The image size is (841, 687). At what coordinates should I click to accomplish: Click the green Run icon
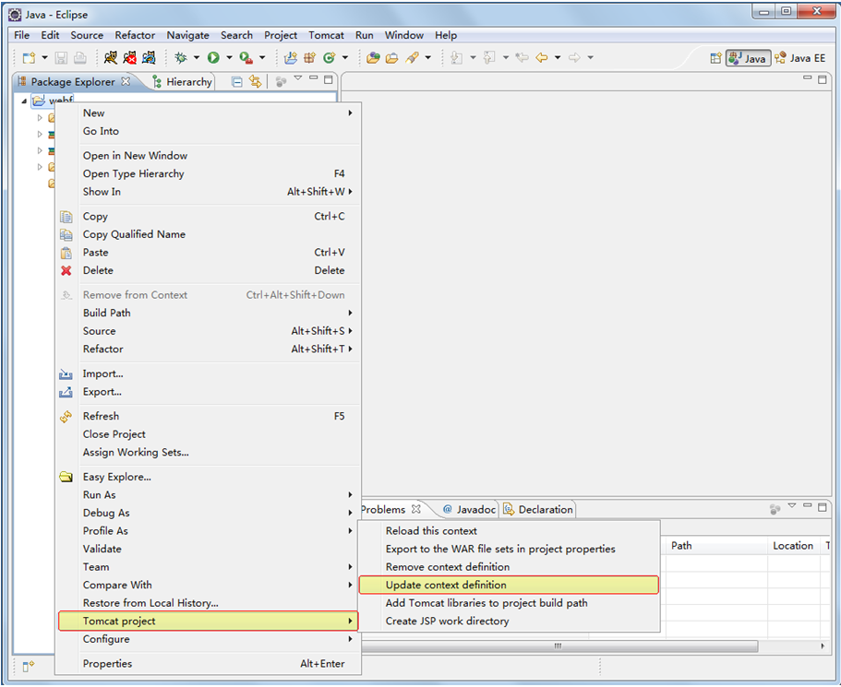point(213,57)
